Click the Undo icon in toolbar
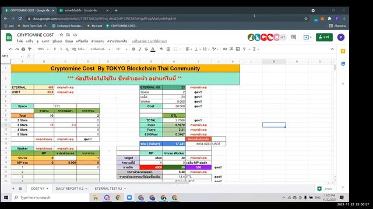 click(x=10, y=49)
